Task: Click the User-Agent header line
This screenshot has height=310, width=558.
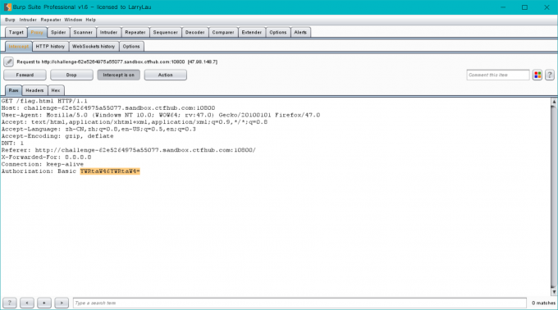Action: coord(161,115)
